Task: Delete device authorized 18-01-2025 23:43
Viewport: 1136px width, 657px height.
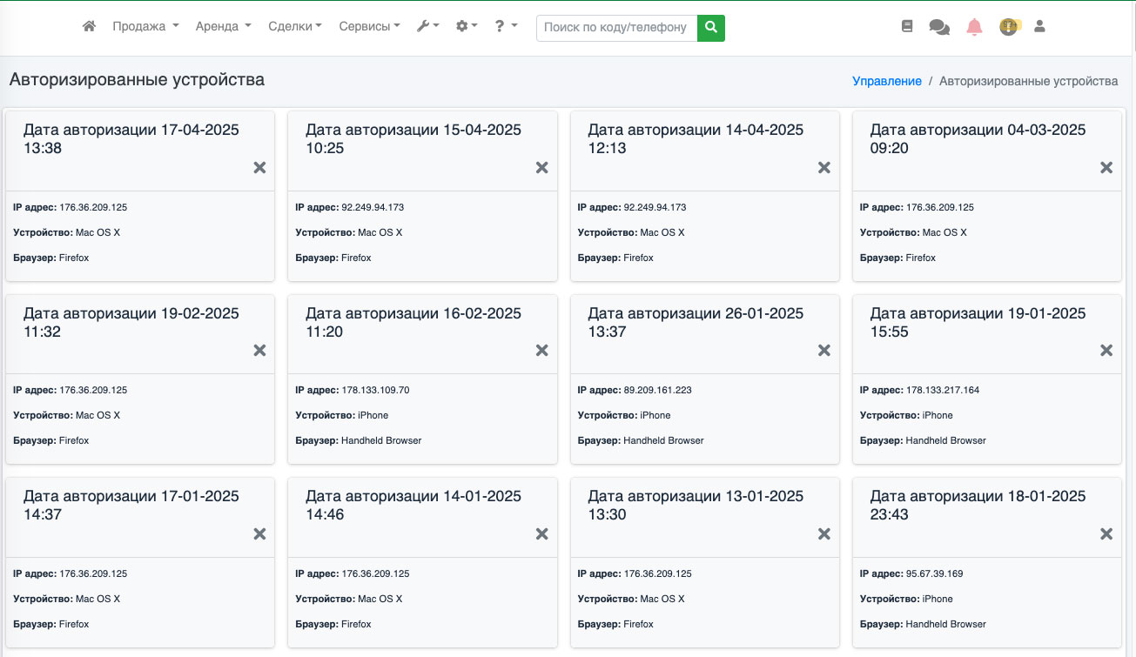Action: pyautogui.click(x=1106, y=534)
